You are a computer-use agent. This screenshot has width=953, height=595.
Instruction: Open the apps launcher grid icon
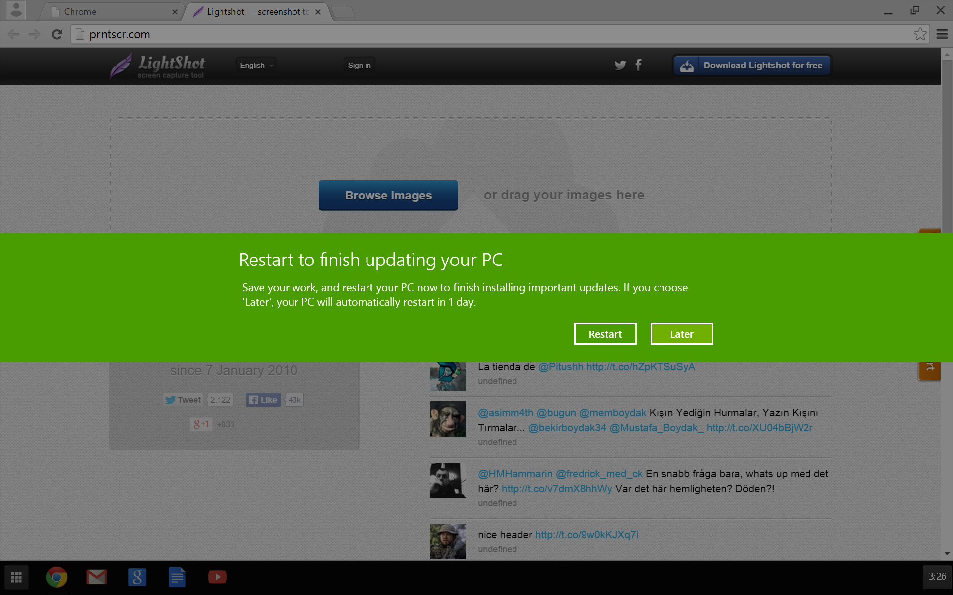point(16,577)
